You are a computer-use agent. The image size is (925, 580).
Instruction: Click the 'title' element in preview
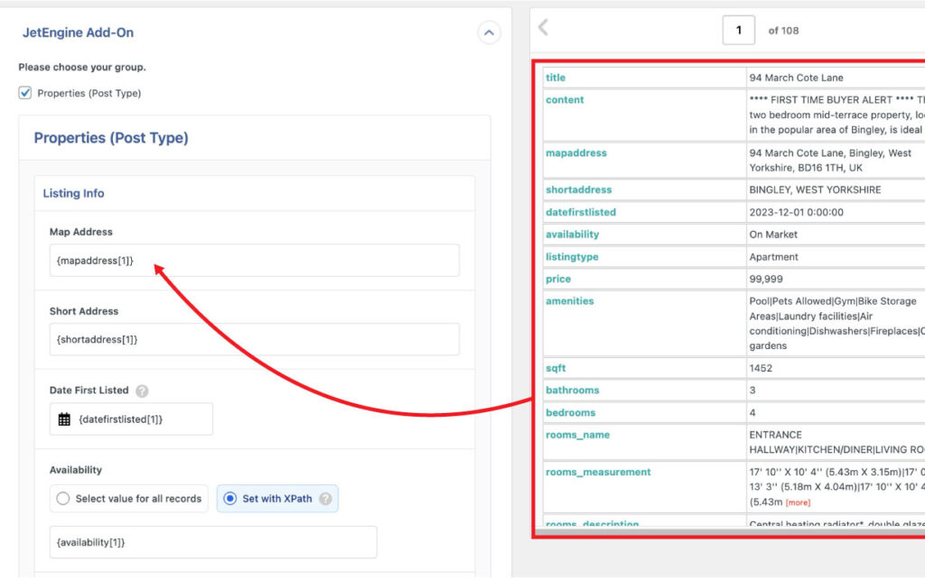[556, 78]
